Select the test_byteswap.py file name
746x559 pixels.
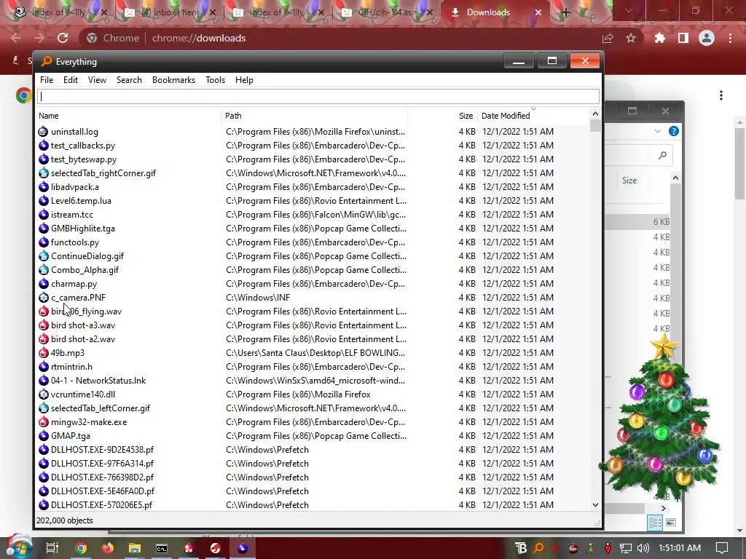pyautogui.click(x=84, y=159)
